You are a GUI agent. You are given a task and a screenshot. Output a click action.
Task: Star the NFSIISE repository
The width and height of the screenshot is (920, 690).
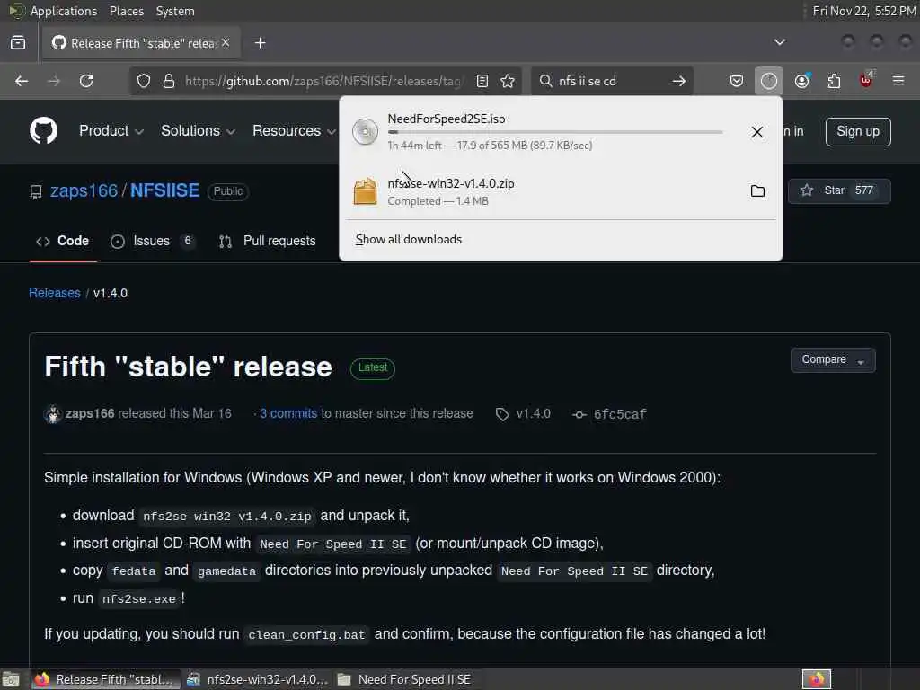pos(839,190)
